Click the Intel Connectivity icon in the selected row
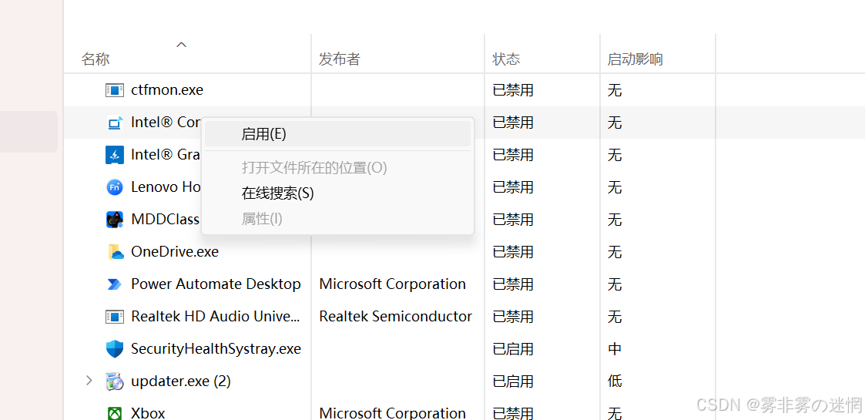This screenshot has height=420, width=865. tap(115, 123)
